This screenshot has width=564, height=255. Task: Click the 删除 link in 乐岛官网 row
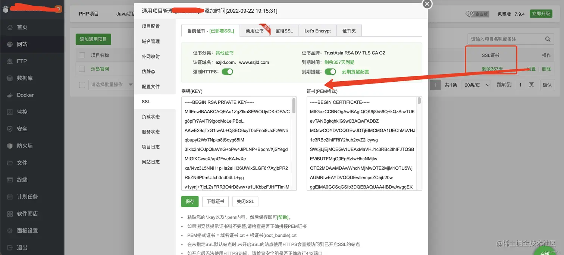tap(546, 69)
